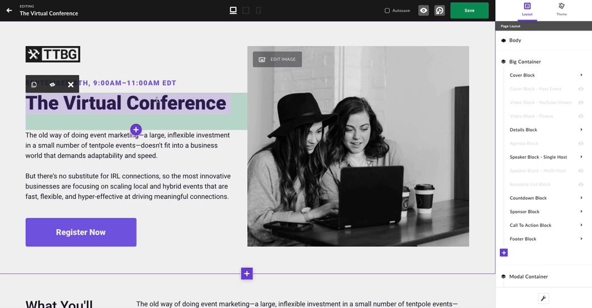Open the Theme tab

coord(561,9)
